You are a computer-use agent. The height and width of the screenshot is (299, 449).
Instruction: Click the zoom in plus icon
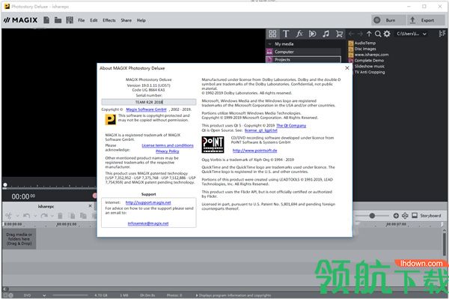pyautogui.click(x=396, y=216)
